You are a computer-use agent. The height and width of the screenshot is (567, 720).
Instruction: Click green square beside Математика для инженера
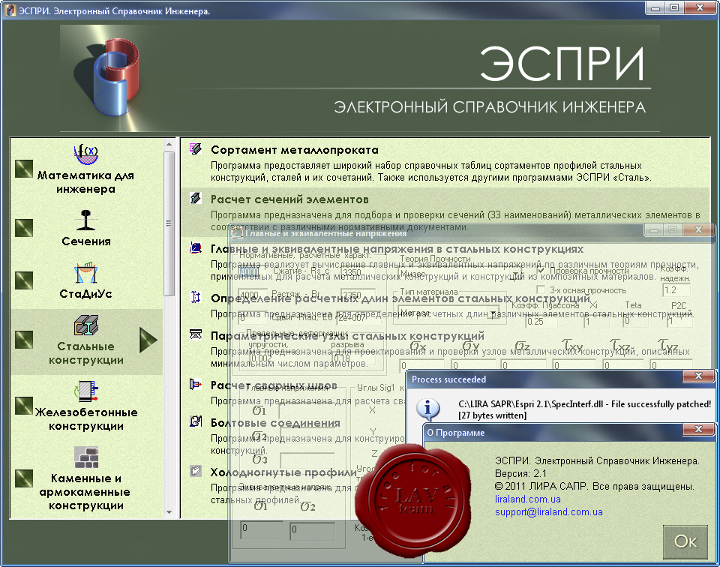pos(24,169)
